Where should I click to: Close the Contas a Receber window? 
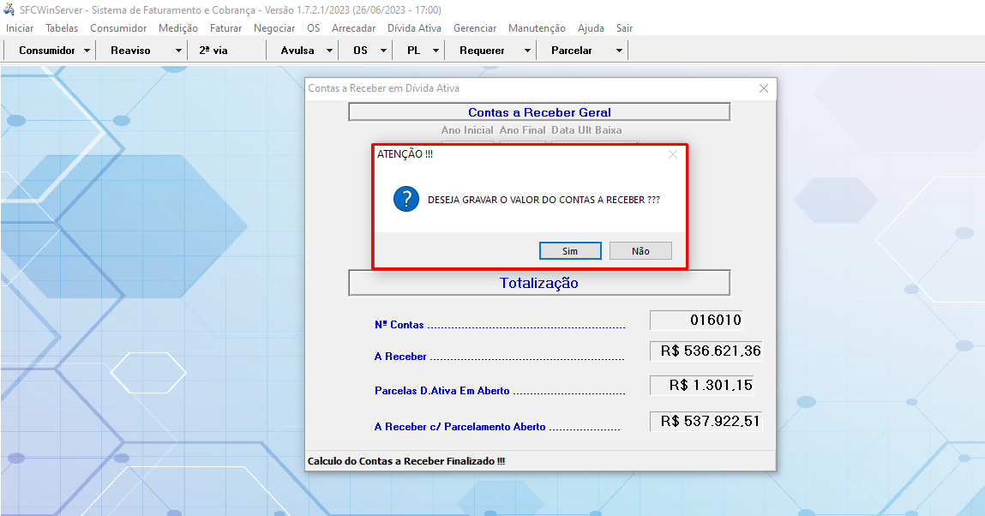(764, 88)
